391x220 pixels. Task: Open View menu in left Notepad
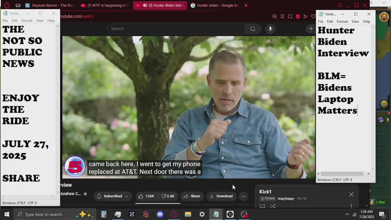tap(40, 20)
